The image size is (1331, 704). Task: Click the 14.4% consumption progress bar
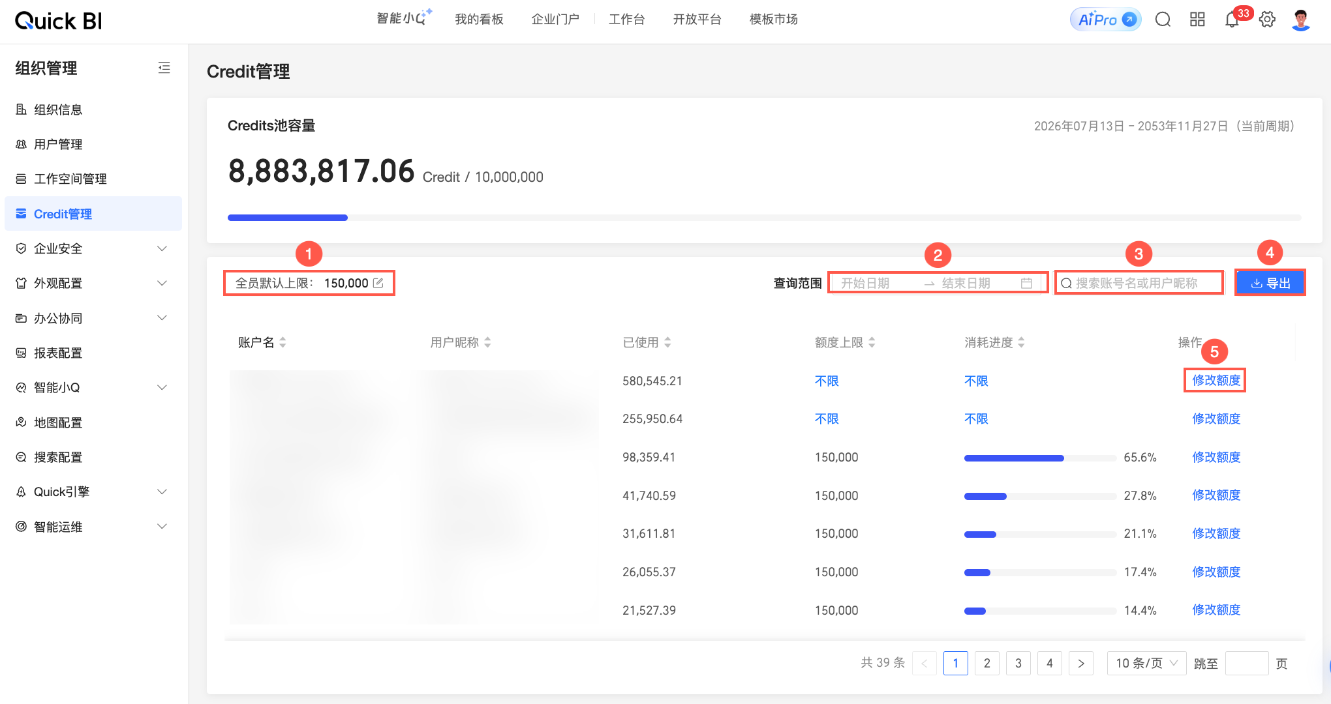[x=1040, y=611]
